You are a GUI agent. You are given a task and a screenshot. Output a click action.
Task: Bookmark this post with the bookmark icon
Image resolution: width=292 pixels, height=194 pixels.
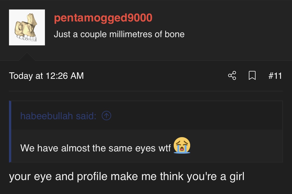252,76
